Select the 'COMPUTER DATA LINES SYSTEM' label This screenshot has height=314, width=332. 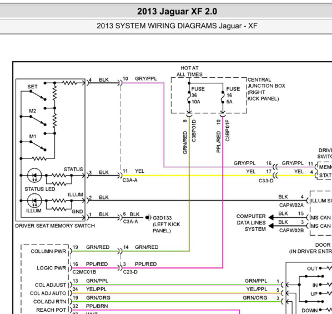pyautogui.click(x=251, y=223)
